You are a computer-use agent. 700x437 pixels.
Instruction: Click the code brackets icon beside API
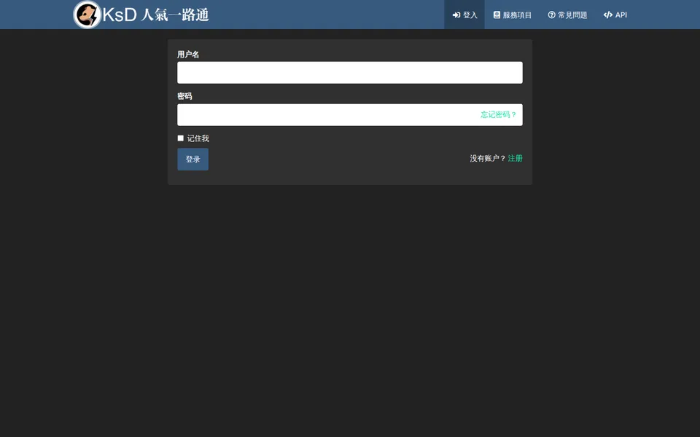[x=607, y=15]
